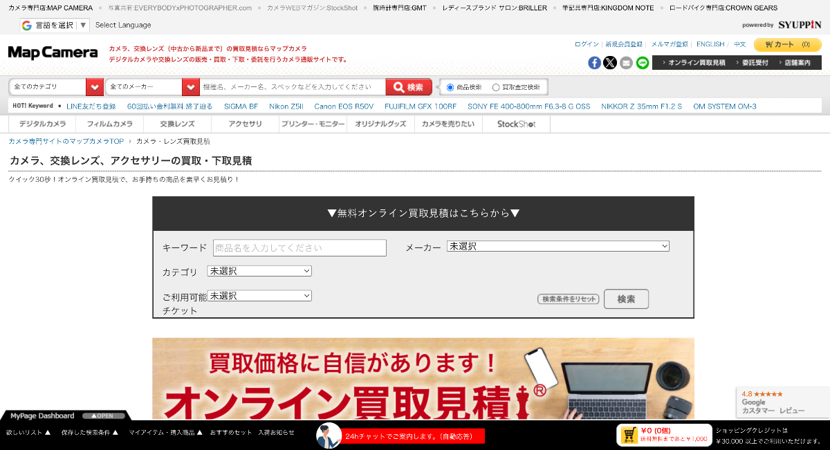Image resolution: width=830 pixels, height=450 pixels.
Task: Click the gray email envelope icon
Action: tap(626, 63)
